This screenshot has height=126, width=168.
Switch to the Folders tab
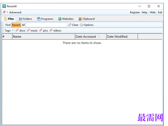pos(25,19)
